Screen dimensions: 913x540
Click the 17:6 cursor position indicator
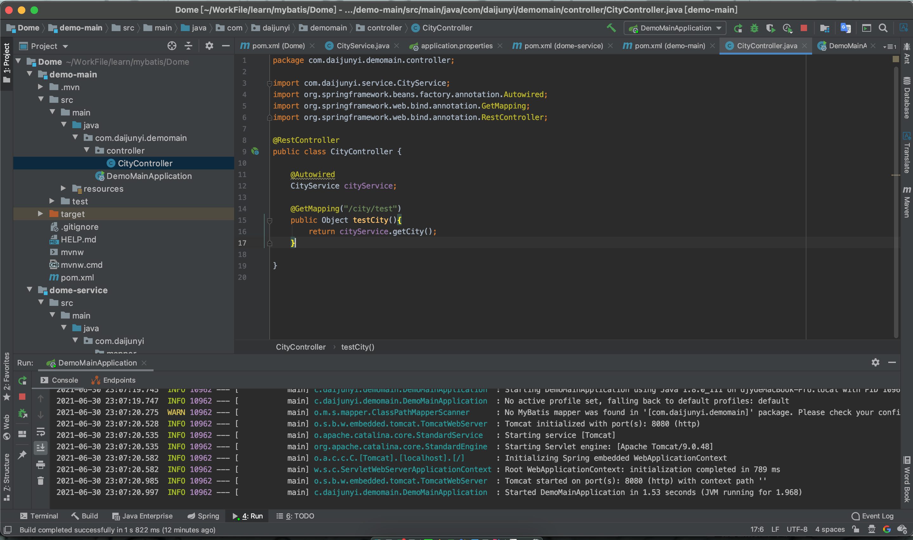coord(757,530)
